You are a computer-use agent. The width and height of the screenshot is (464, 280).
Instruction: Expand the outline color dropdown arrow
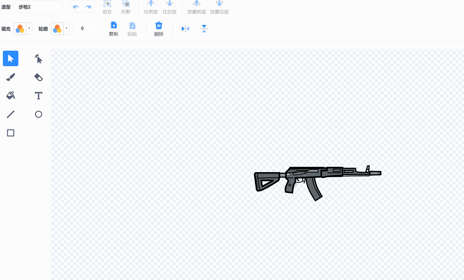click(x=66, y=28)
